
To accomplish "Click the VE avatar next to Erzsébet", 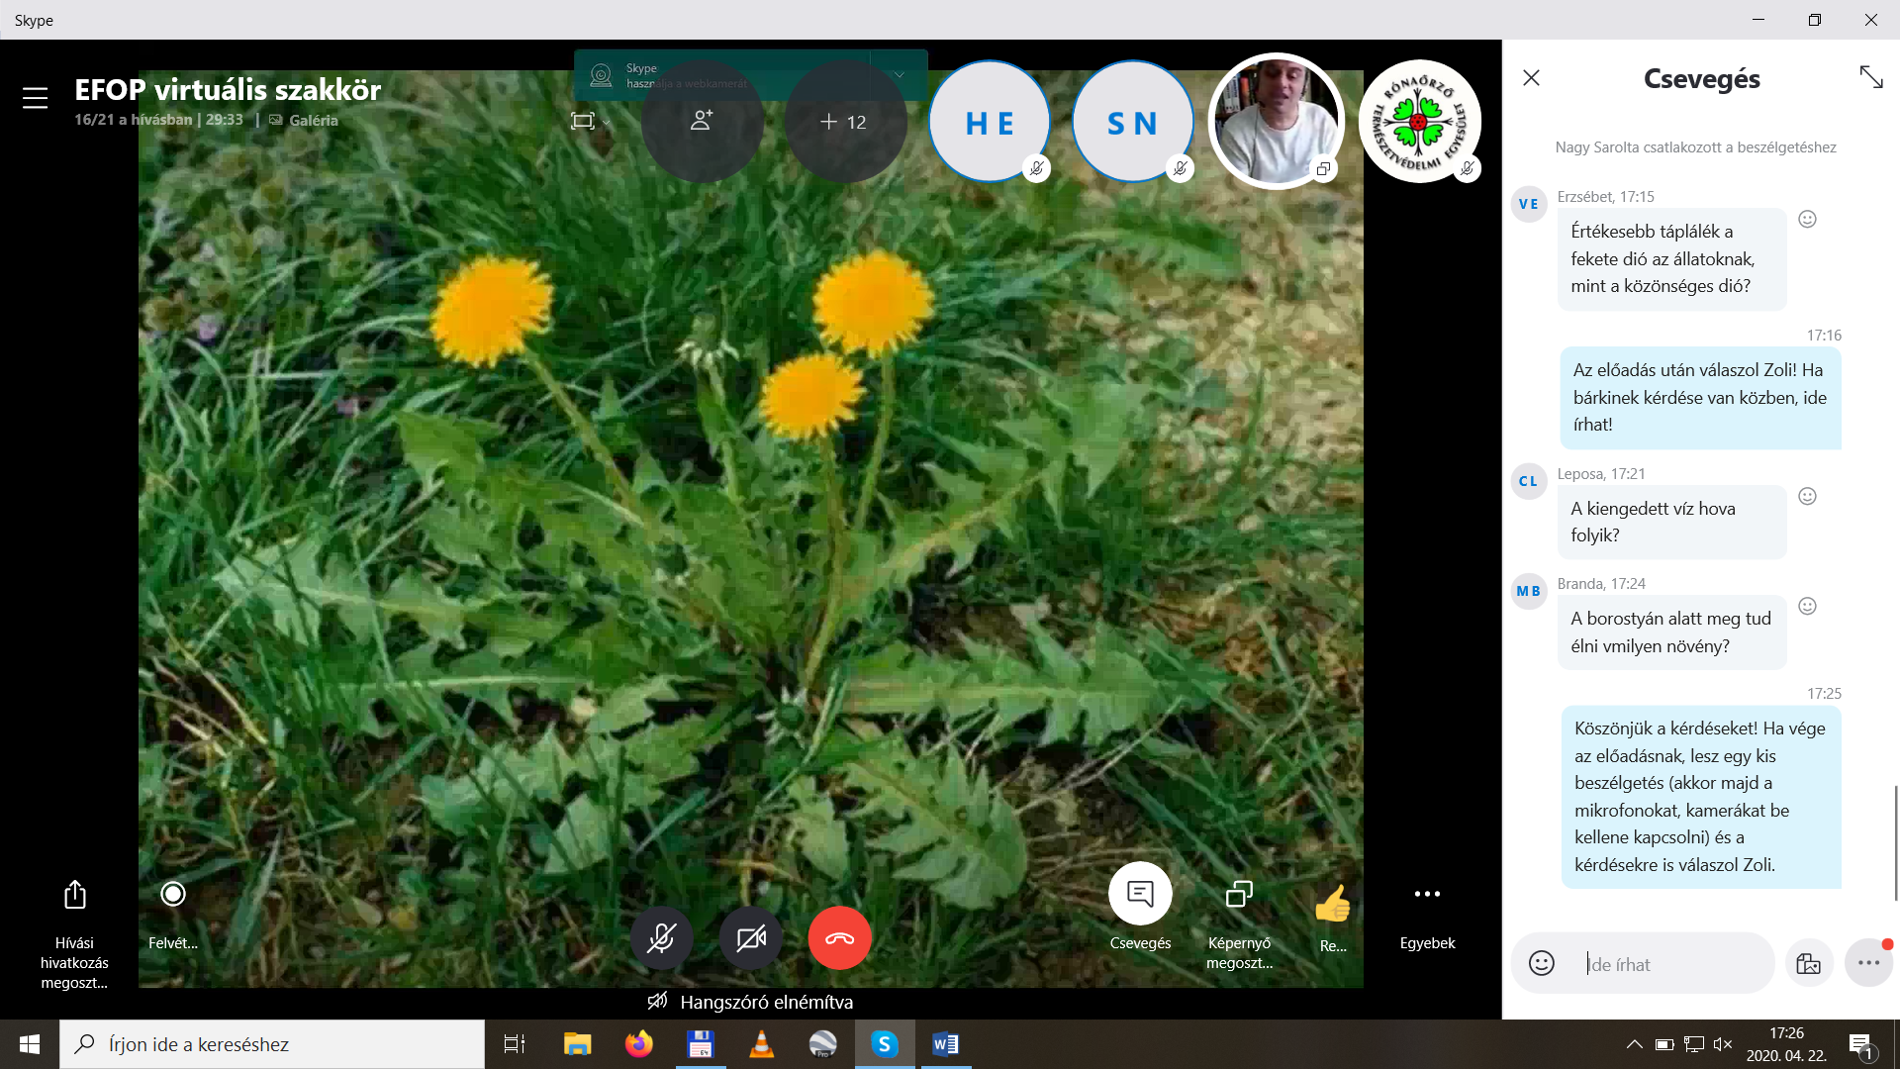I will (x=1529, y=204).
